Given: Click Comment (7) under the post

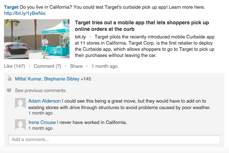Looking at the screenshot, I should click(48, 66).
